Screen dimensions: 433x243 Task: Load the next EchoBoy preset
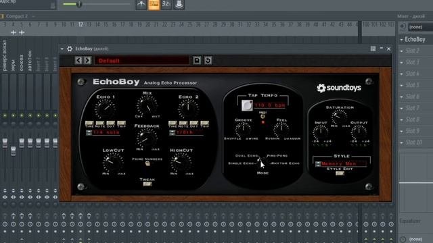coord(87,60)
